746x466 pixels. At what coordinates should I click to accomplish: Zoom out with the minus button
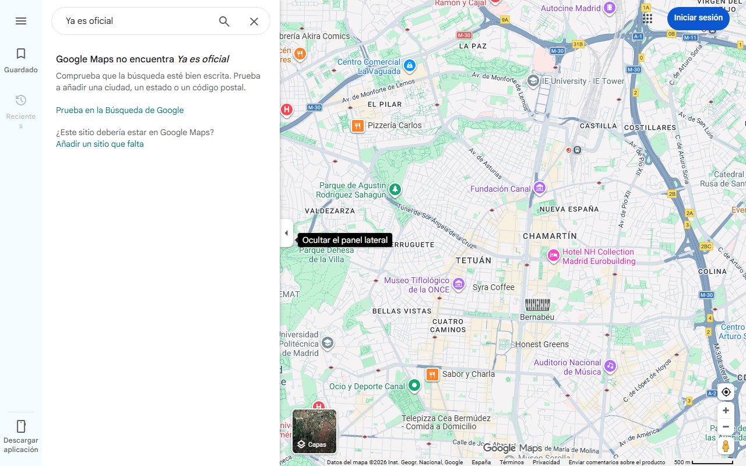pos(726,427)
